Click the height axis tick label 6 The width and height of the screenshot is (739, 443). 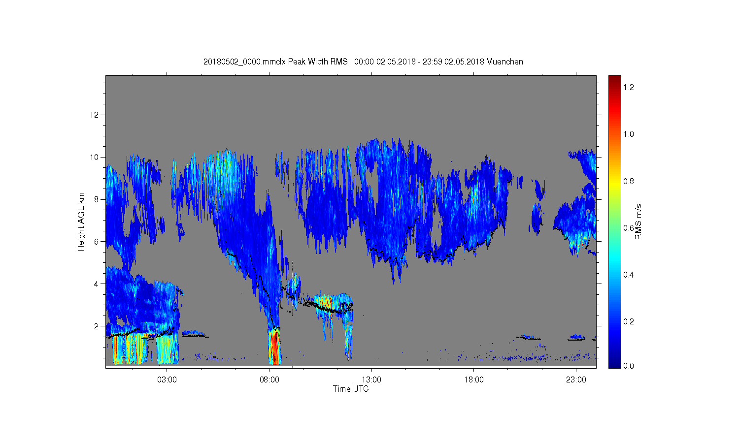pyautogui.click(x=97, y=242)
